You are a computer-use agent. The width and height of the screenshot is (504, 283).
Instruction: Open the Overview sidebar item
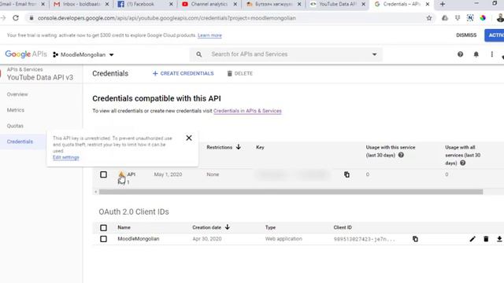pos(17,94)
